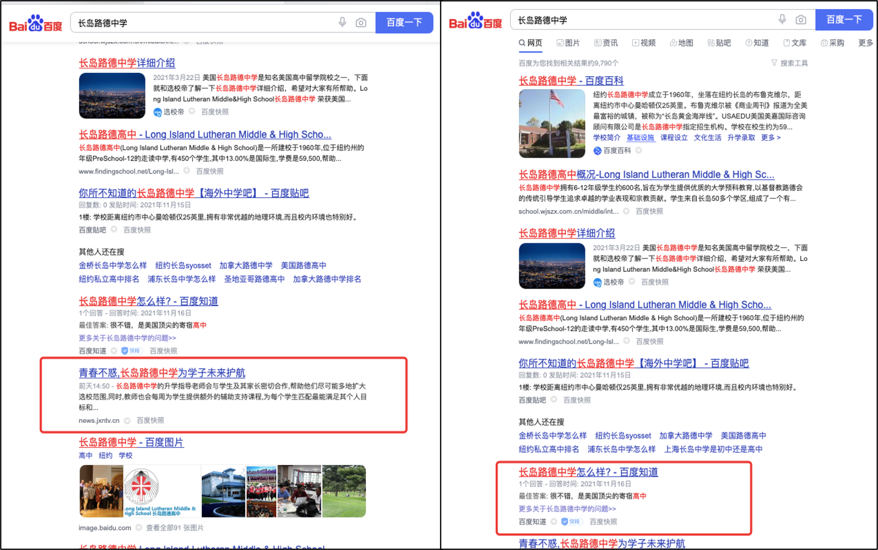Screen dimensions: 878x550
Task: Click 更多关于长岛路德中学的问题>> in left panel
Action: tap(127, 338)
